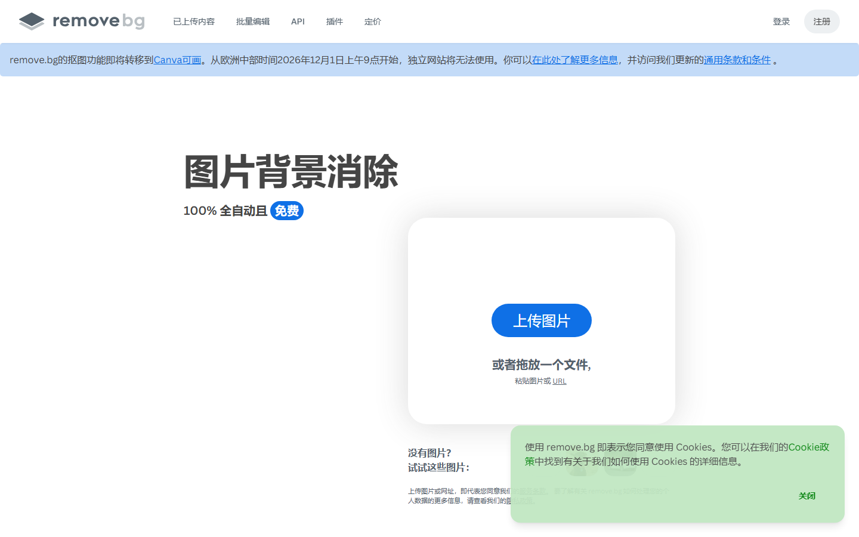Screen dimensions: 859x537
Task: Open the API menu item
Action: (x=298, y=21)
